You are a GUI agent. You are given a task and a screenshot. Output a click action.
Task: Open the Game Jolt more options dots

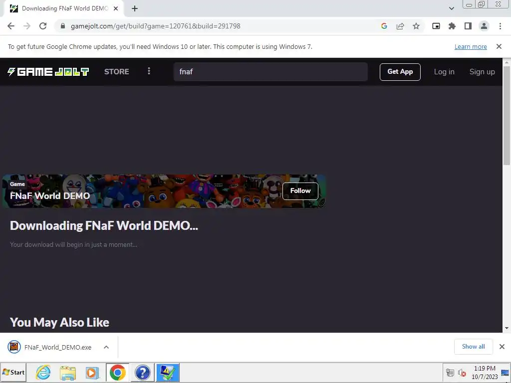click(149, 71)
